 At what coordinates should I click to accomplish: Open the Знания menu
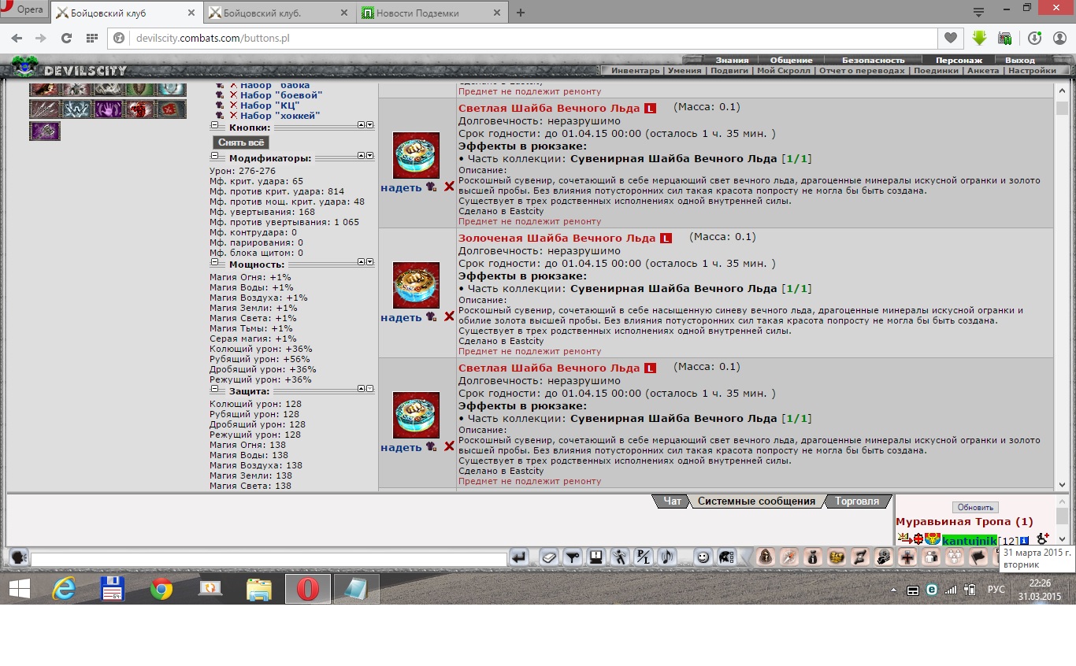[x=732, y=60]
